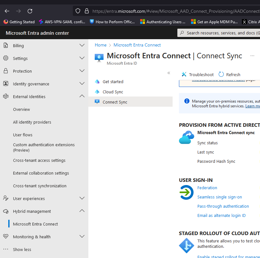Open Cross-tenant access settings
Image resolution: width=260 pixels, height=258 pixels.
tap(39, 160)
